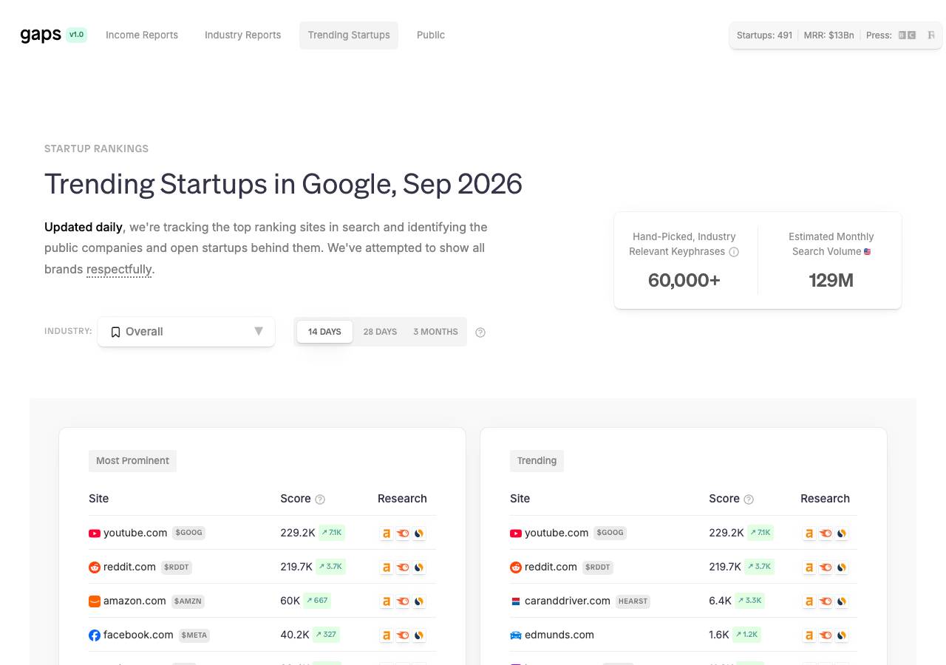Click the 'Startups: 491' stat

tap(764, 35)
